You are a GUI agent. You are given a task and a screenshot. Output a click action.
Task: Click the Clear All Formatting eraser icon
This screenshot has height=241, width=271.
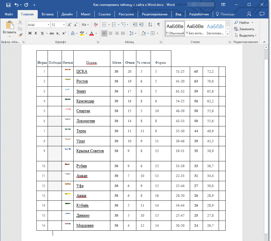pyautogui.click(x=96, y=25)
